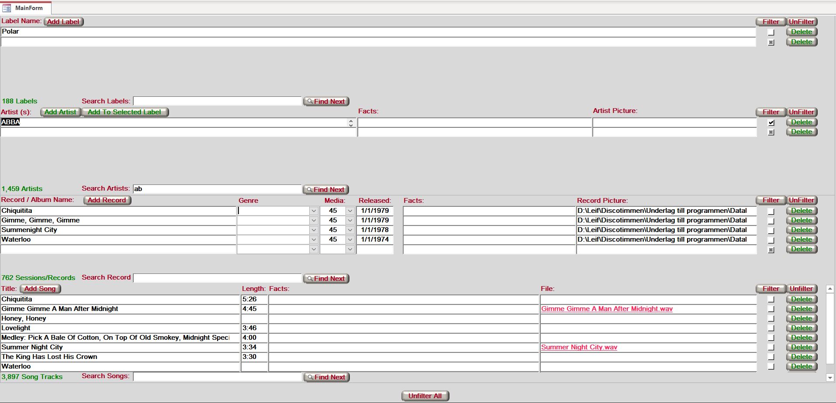Click Find Next beside Search Labels
Screen dimensions: 836x403
point(326,101)
